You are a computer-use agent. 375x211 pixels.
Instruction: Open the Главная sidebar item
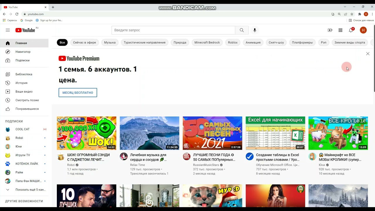click(24, 43)
